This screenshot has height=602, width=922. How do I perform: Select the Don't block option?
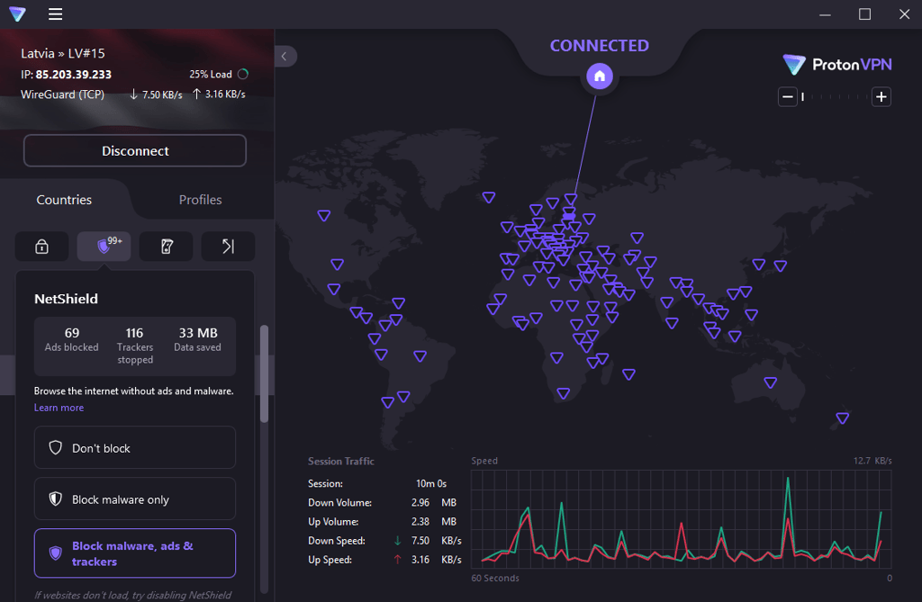[x=135, y=448]
